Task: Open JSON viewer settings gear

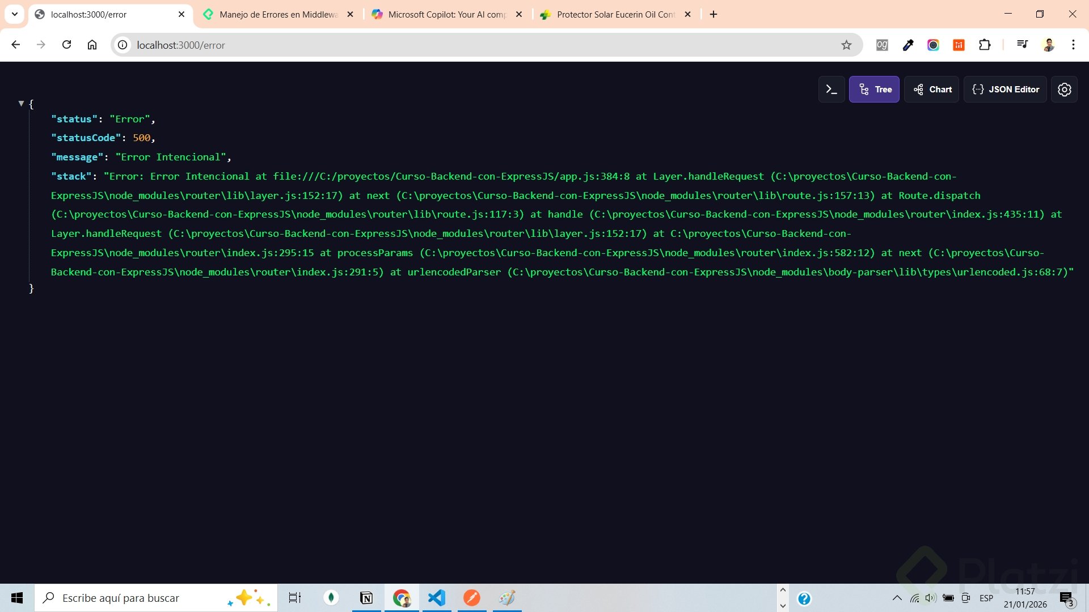Action: pyautogui.click(x=1064, y=90)
